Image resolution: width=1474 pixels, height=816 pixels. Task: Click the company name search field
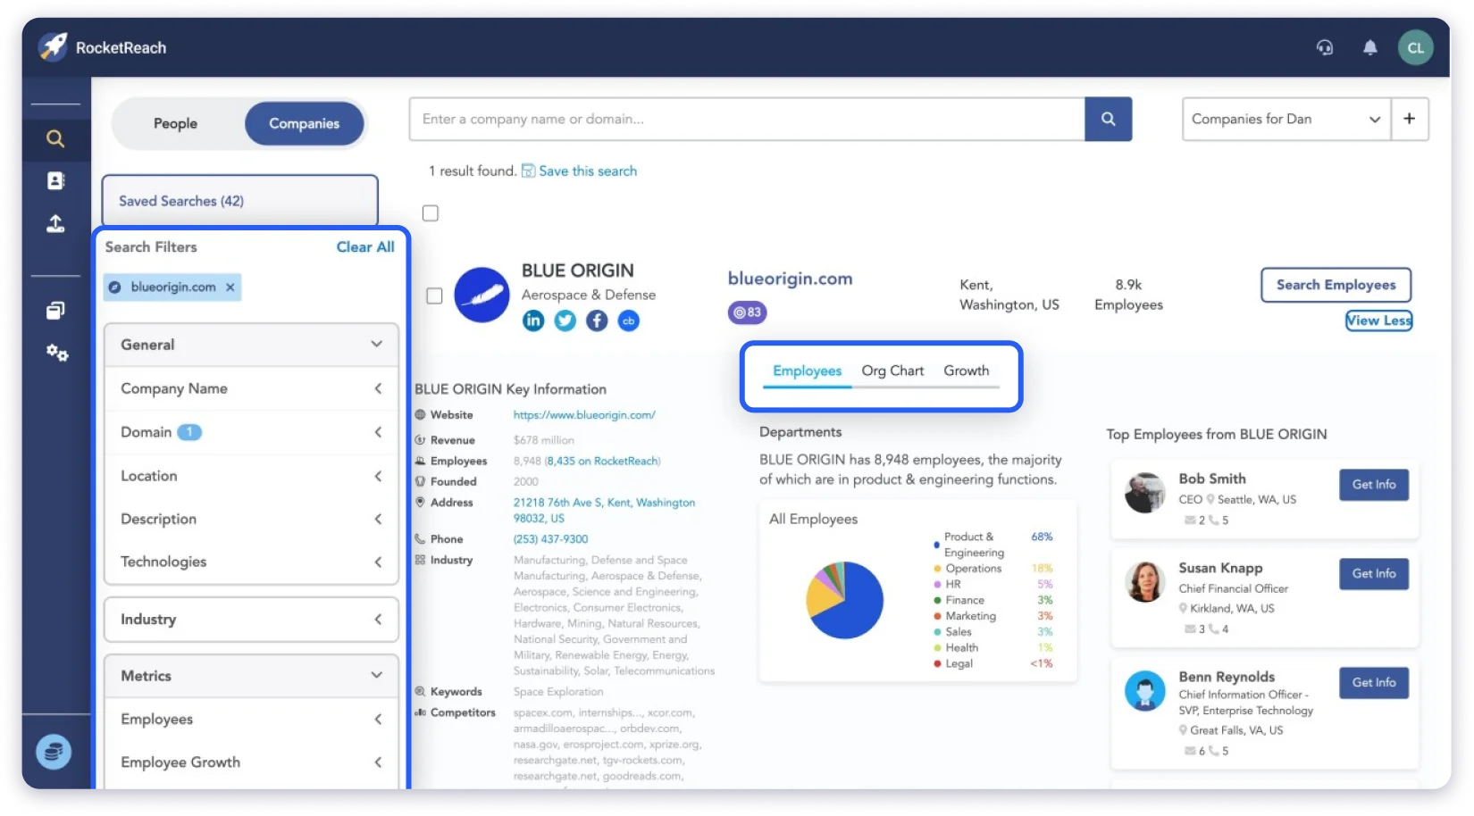tap(747, 119)
